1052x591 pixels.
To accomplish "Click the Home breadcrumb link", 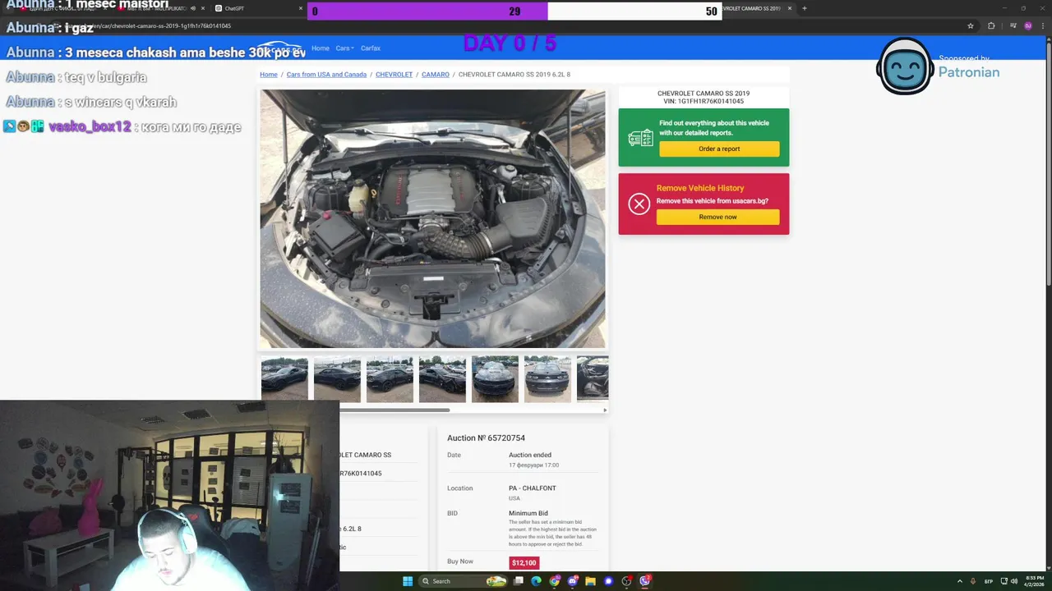I will pyautogui.click(x=269, y=75).
